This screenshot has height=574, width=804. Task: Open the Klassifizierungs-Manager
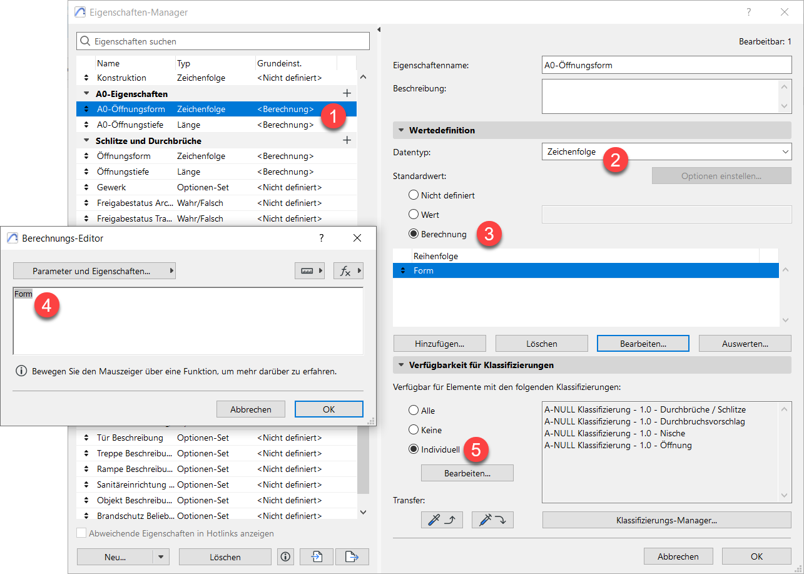click(x=667, y=520)
